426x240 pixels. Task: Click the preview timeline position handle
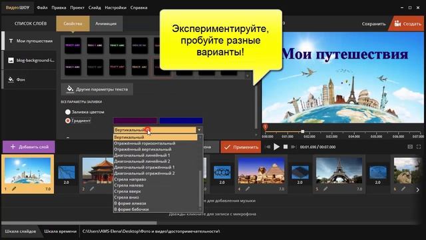[302, 132]
